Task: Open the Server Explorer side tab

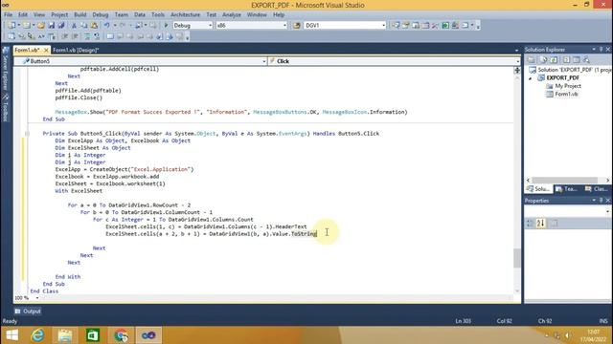Action: tap(6, 68)
